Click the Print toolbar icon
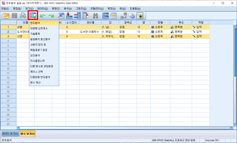Screen dimensions: 237x143 pyautogui.click(x=23, y=16)
